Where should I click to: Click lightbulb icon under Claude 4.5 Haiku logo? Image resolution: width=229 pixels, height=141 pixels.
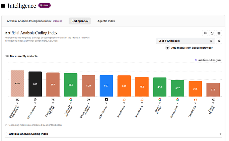213,103
